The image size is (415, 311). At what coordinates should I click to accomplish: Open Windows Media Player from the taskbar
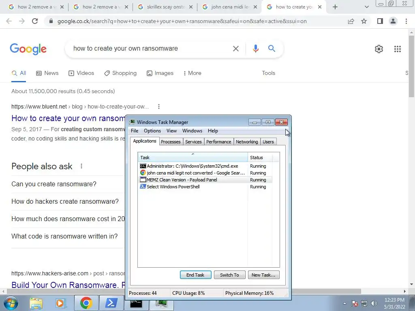point(60,303)
